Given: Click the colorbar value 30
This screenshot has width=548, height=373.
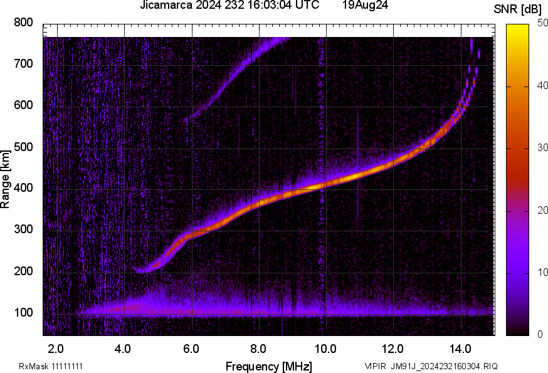Looking at the screenshot, I should [x=543, y=148].
